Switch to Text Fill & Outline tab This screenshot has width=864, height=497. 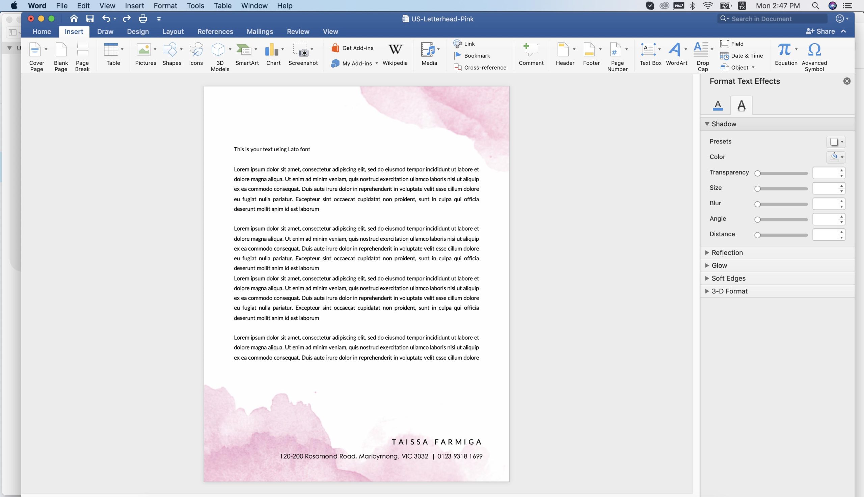click(x=718, y=105)
